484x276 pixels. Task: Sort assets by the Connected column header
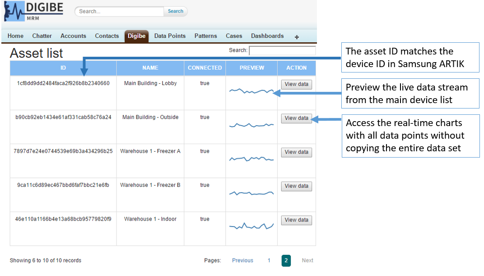click(205, 68)
